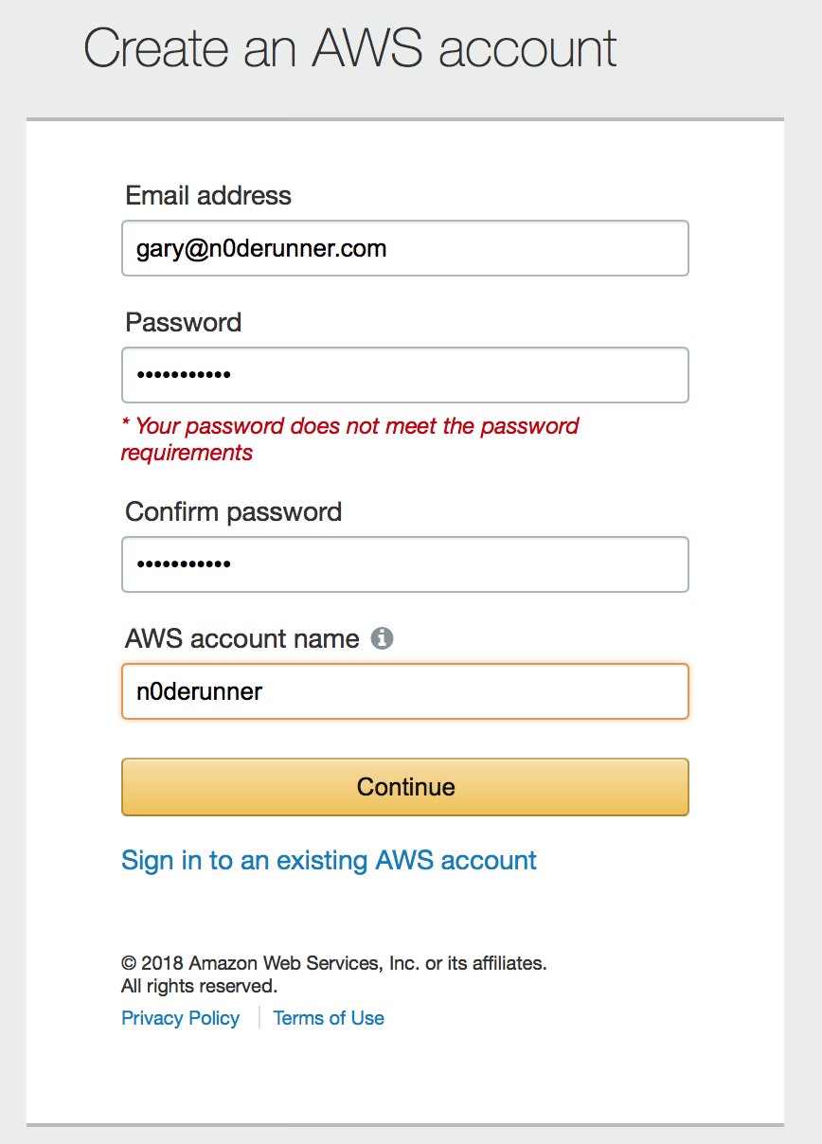
Task: Open the Terms of Use link
Action: pos(329,1018)
